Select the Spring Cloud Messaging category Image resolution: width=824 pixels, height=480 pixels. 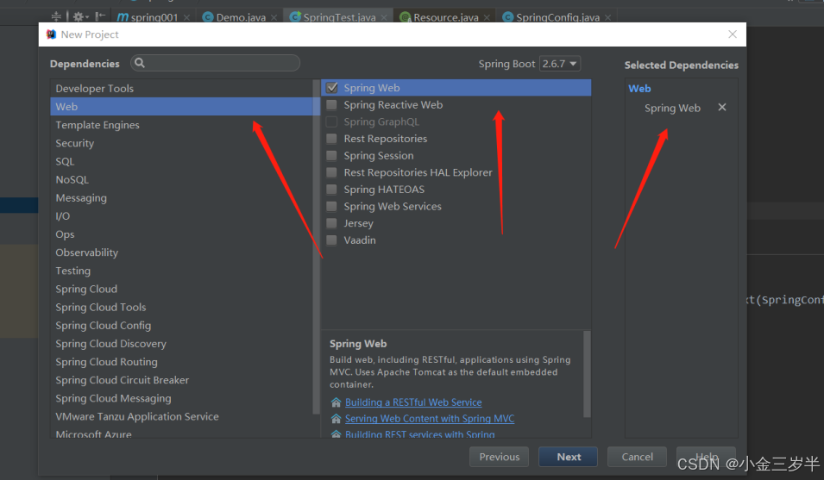(181, 398)
